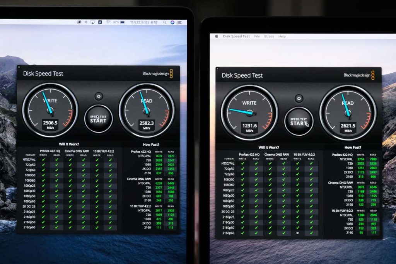Open settings gear in right Disk Speed Test window

(299, 99)
